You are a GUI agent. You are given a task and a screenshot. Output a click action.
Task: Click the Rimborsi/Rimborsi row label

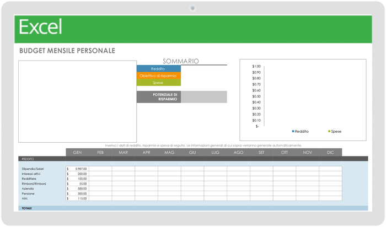(x=34, y=183)
